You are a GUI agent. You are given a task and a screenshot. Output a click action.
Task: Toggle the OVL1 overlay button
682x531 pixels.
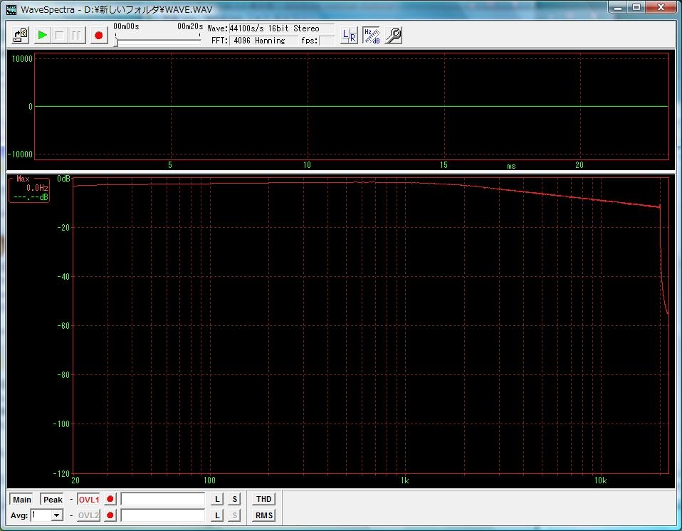pyautogui.click(x=89, y=500)
